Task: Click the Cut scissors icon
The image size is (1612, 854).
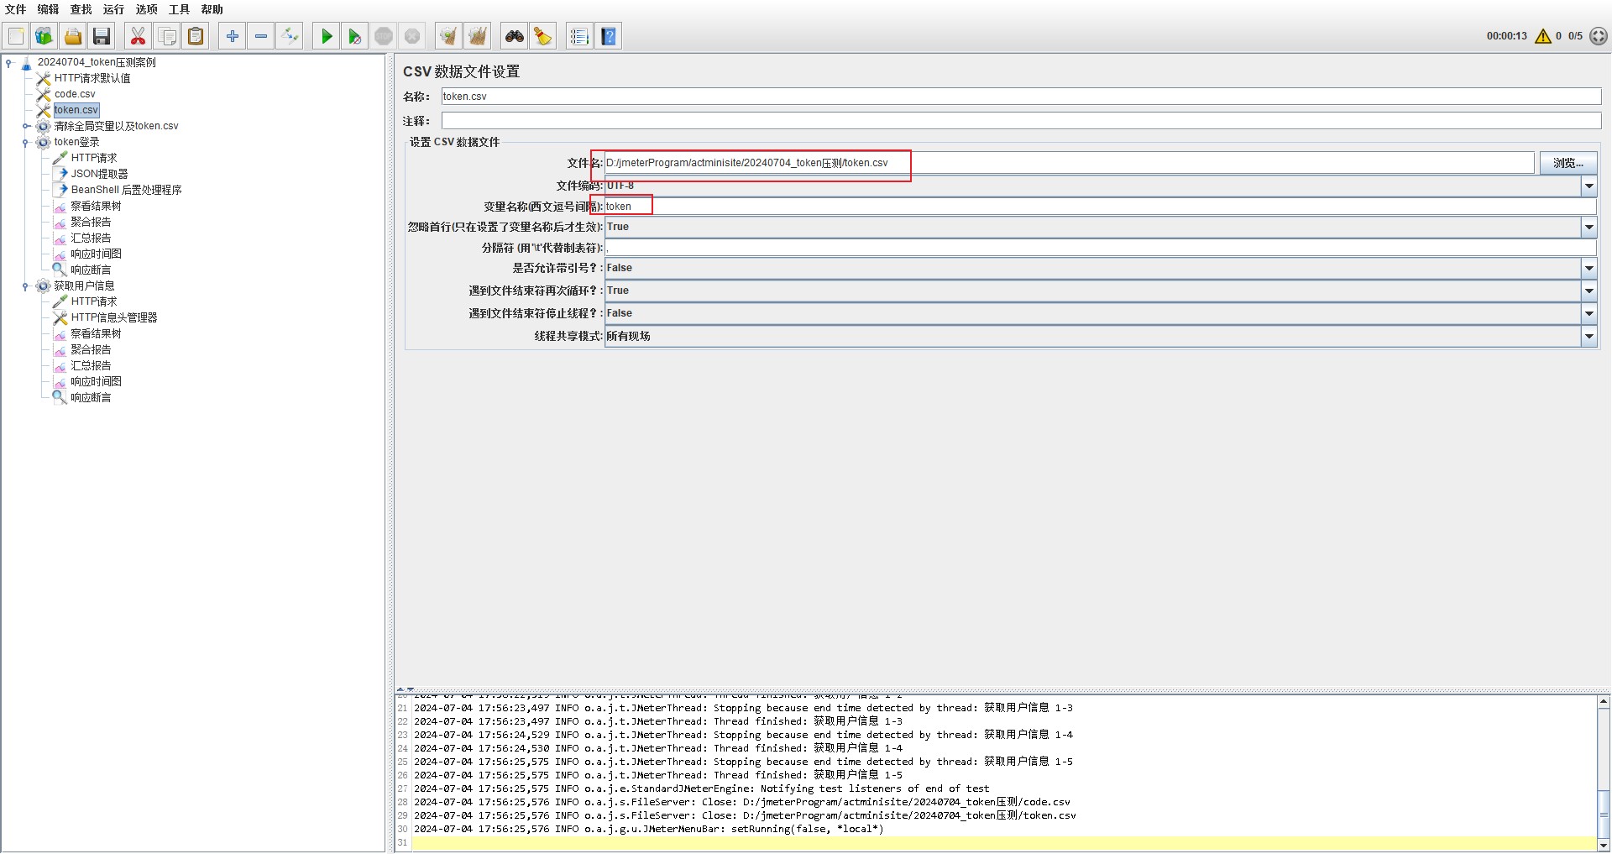Action: (138, 36)
